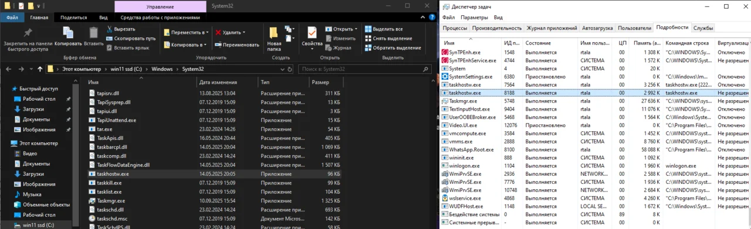Select Downloads (Загрузки) under Quick access

tap(33, 109)
